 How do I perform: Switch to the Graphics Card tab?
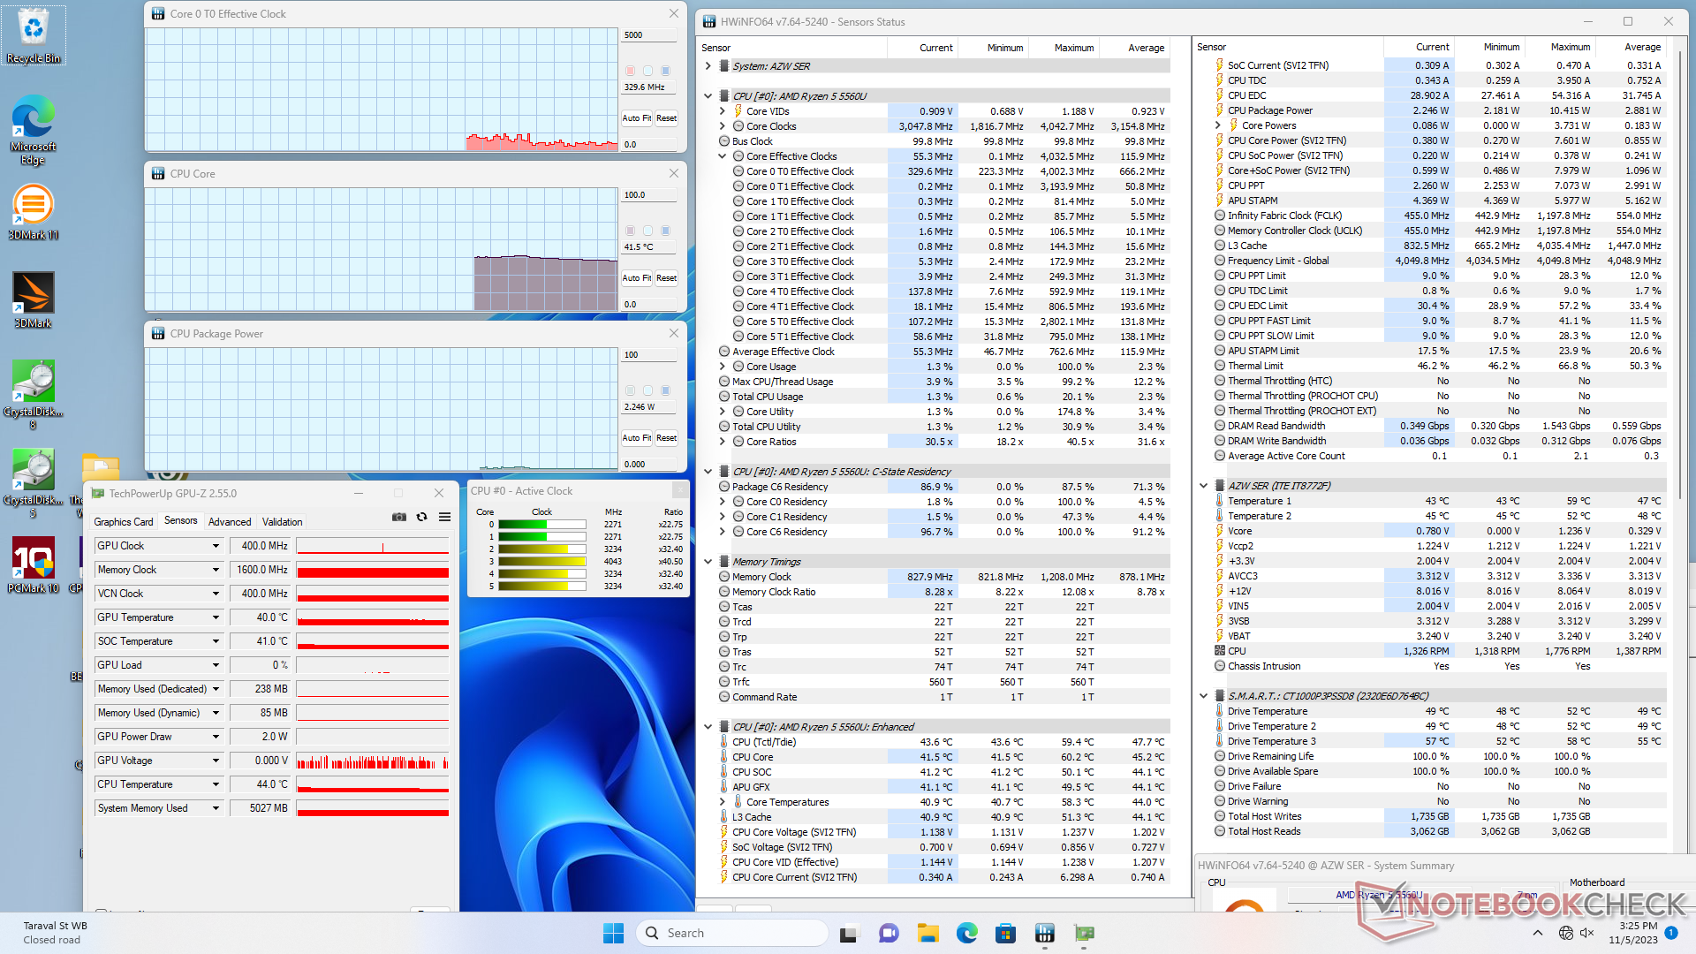(124, 522)
